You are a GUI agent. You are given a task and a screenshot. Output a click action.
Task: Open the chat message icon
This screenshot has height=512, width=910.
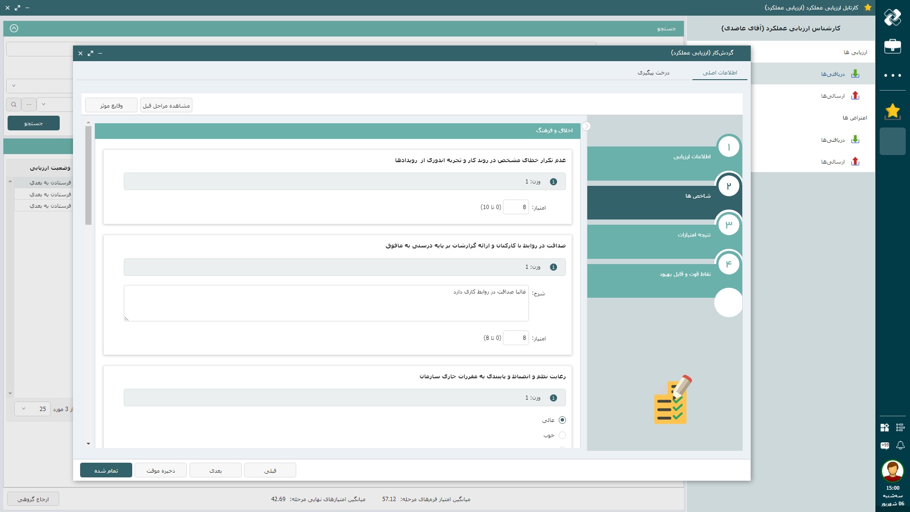(885, 445)
